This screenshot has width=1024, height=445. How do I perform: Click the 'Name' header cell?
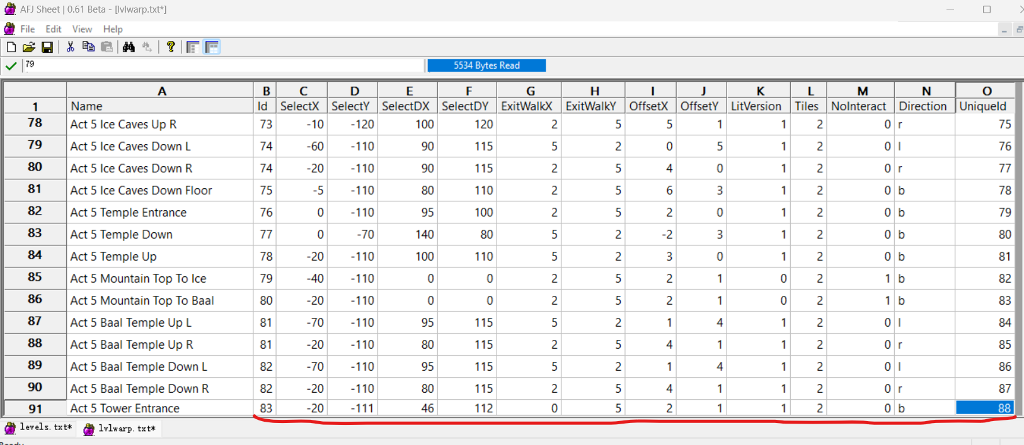(x=160, y=106)
